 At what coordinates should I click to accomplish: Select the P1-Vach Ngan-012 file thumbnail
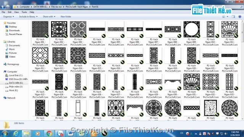[x=40, y=56]
